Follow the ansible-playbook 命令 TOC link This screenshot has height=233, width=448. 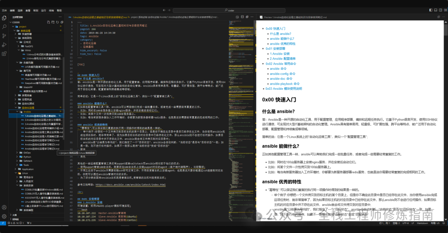pos(285,84)
